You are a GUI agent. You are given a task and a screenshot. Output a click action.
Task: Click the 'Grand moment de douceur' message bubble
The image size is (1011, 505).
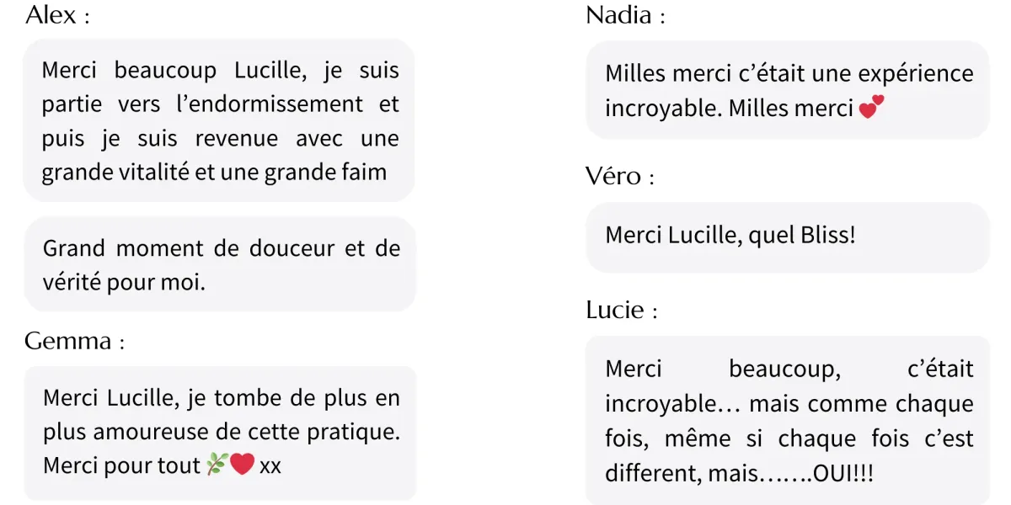(x=220, y=264)
